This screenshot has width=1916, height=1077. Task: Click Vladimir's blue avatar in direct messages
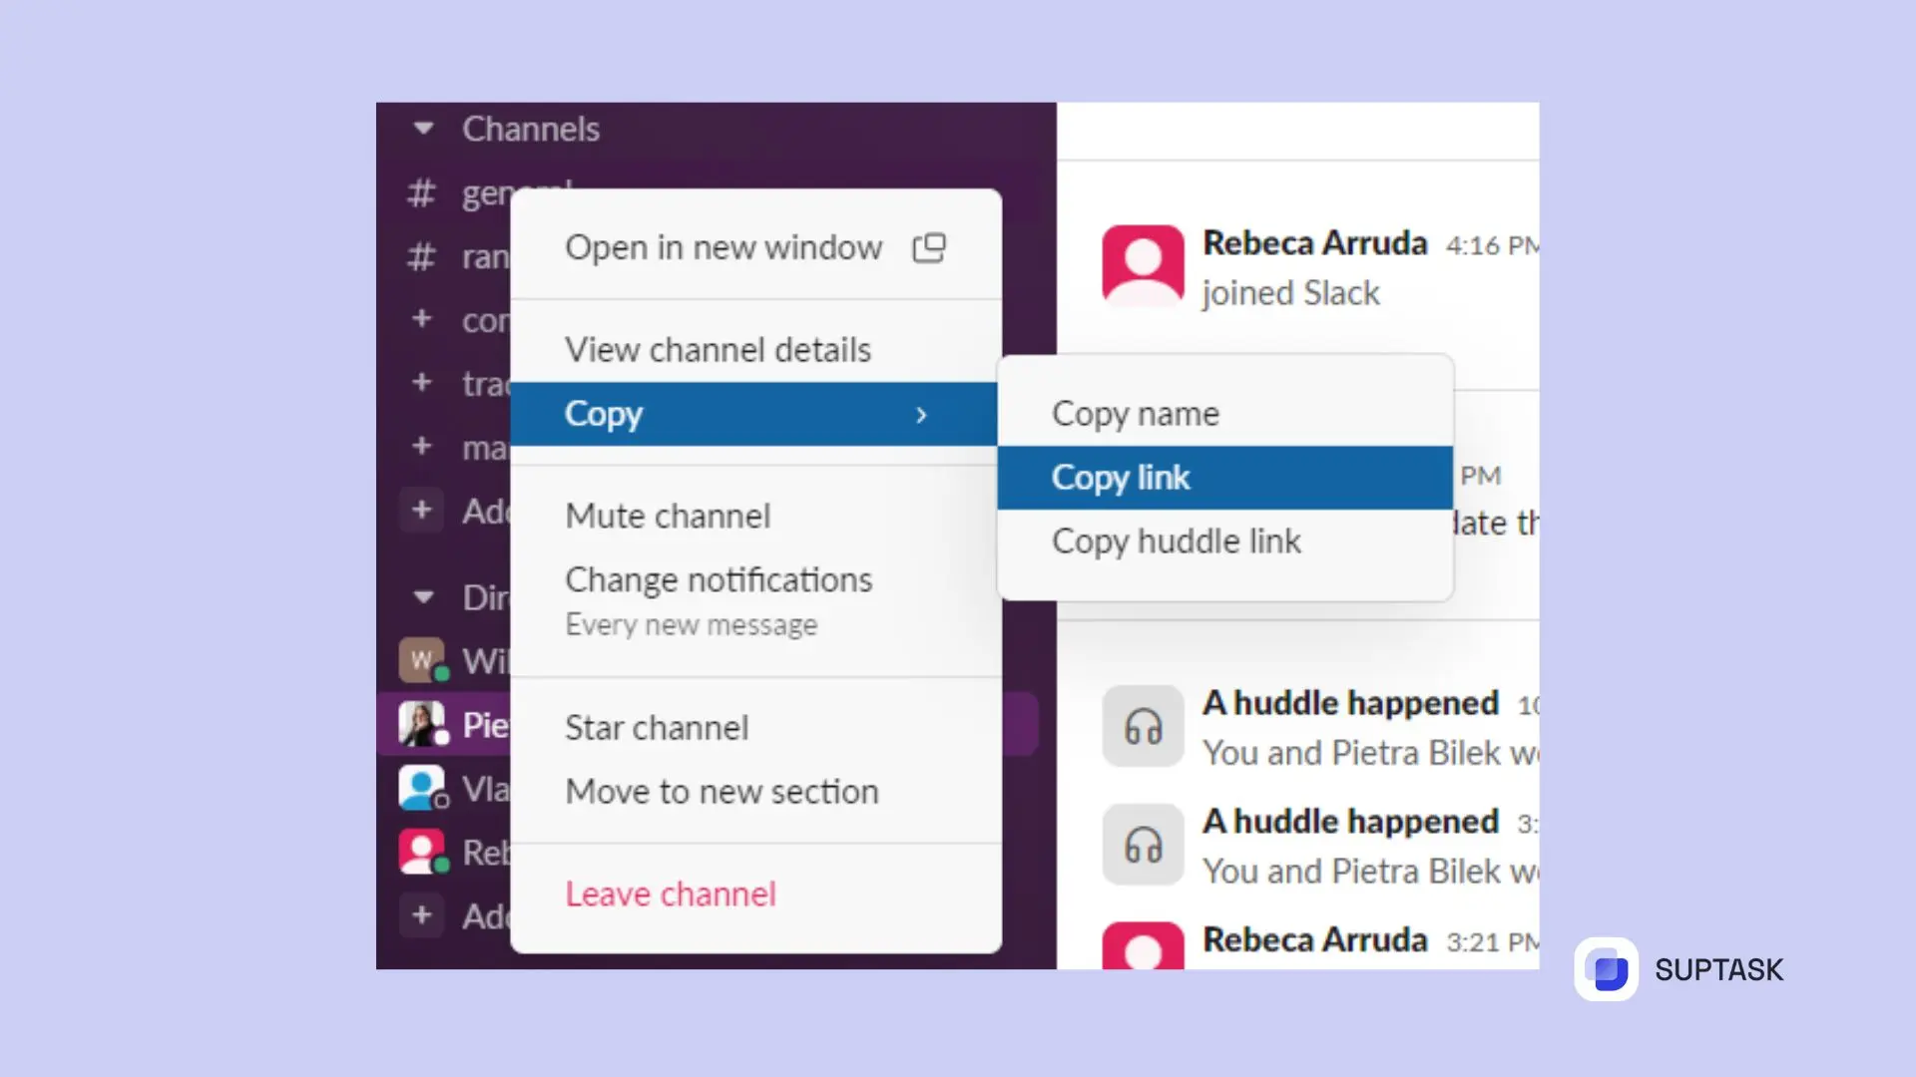coord(422,788)
